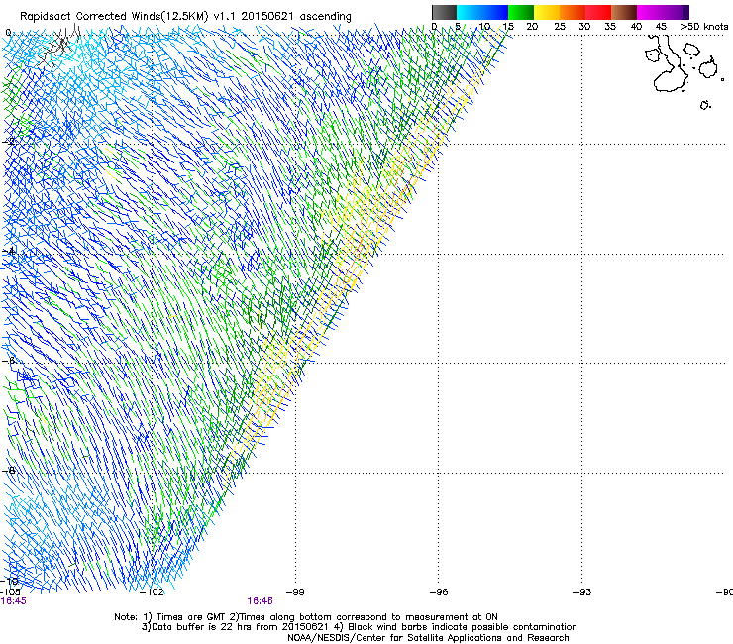The width and height of the screenshot is (733, 644).
Task: Click the '20' legend scale label
Action: click(532, 26)
